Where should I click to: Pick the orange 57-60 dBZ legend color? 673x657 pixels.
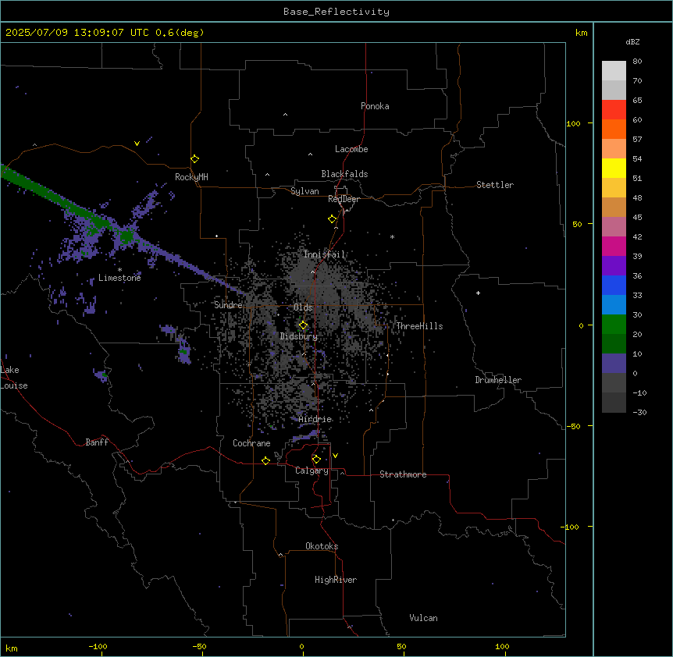pyautogui.click(x=614, y=129)
